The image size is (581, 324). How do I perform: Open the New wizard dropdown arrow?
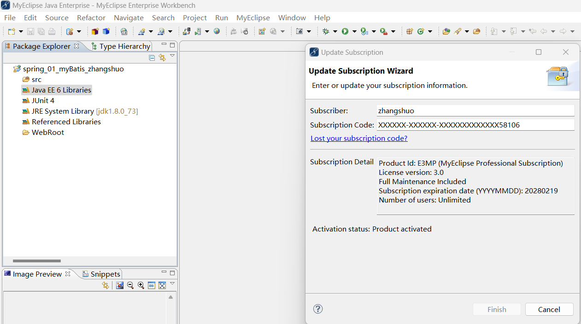pos(21,32)
